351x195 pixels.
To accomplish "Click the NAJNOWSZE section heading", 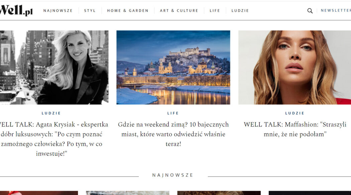I will click(x=172, y=175).
